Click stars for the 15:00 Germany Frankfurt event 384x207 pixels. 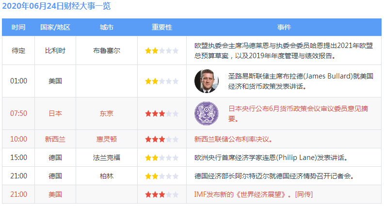161,158
